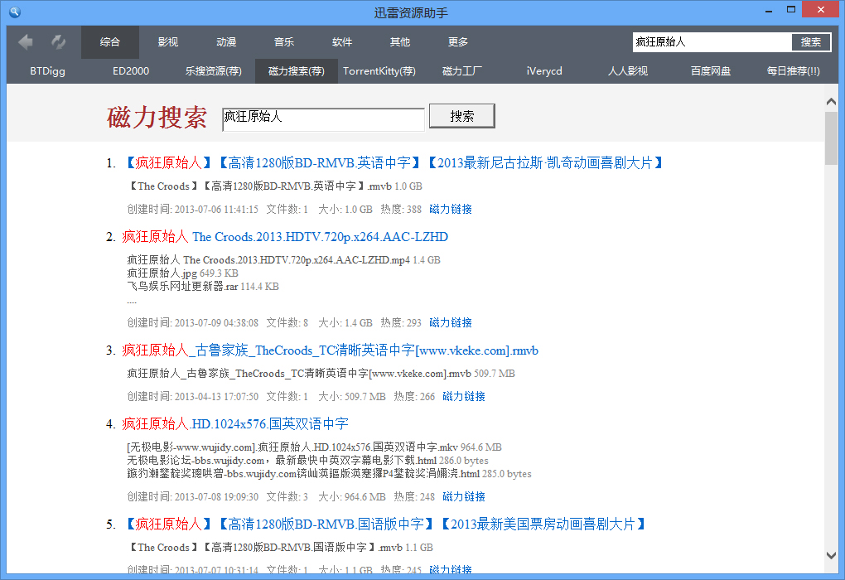This screenshot has height=580, width=845.
Task: Switch to the ED2000 source tab
Action: (x=130, y=71)
